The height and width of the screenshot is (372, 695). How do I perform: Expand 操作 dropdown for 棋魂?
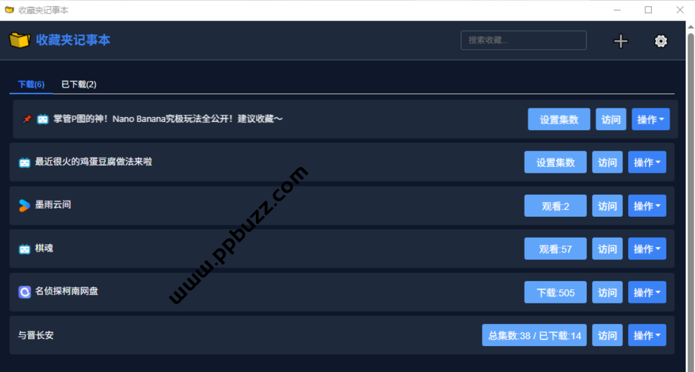coord(646,249)
